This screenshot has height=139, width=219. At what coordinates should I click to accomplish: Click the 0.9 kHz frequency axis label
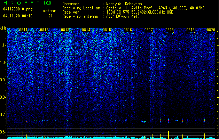click(x=3, y=80)
